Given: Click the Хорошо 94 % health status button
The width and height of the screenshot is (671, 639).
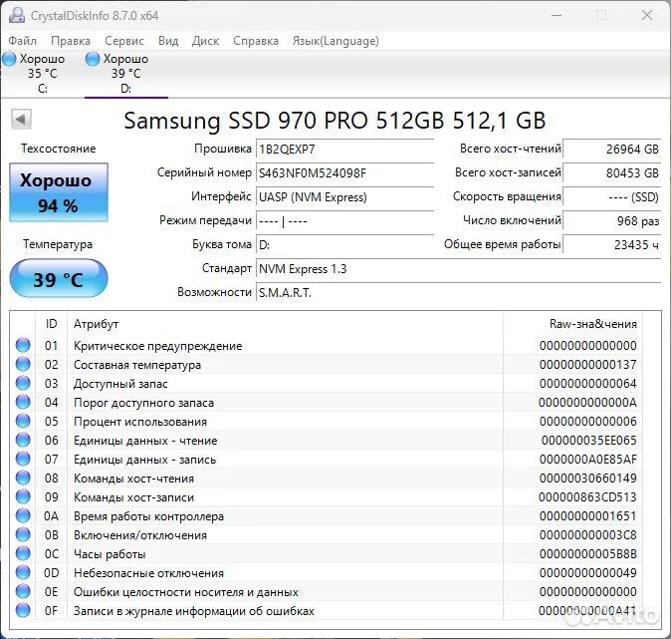Looking at the screenshot, I should 58,193.
